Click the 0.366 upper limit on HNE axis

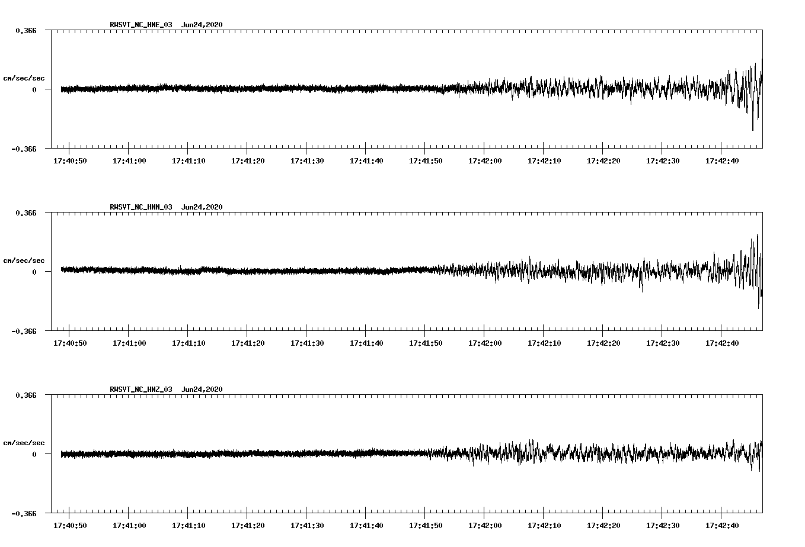(25, 30)
